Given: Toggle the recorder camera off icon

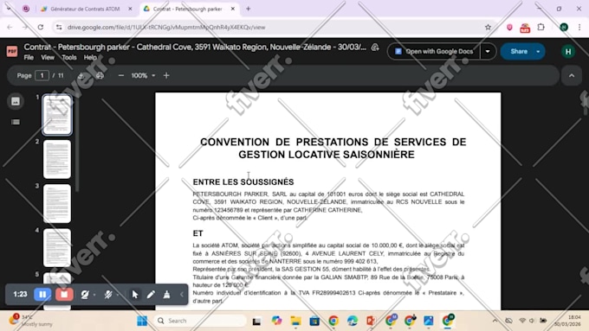Looking at the screenshot, I should [85, 295].
